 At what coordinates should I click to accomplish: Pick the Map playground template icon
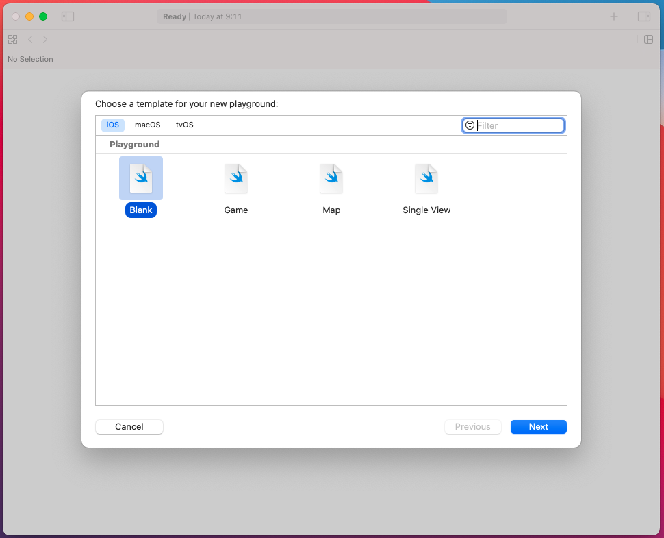pyautogui.click(x=331, y=178)
